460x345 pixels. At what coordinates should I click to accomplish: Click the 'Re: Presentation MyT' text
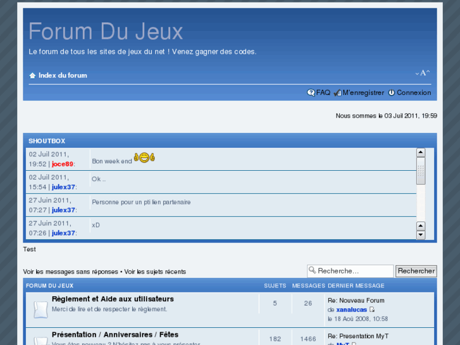pos(358,336)
